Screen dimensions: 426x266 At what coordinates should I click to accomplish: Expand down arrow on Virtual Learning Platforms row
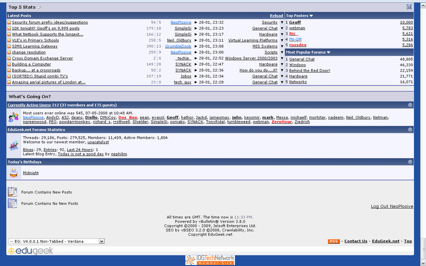(282, 40)
